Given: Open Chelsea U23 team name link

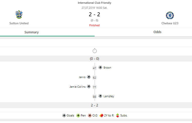Looking at the screenshot, I should pos(170,23).
